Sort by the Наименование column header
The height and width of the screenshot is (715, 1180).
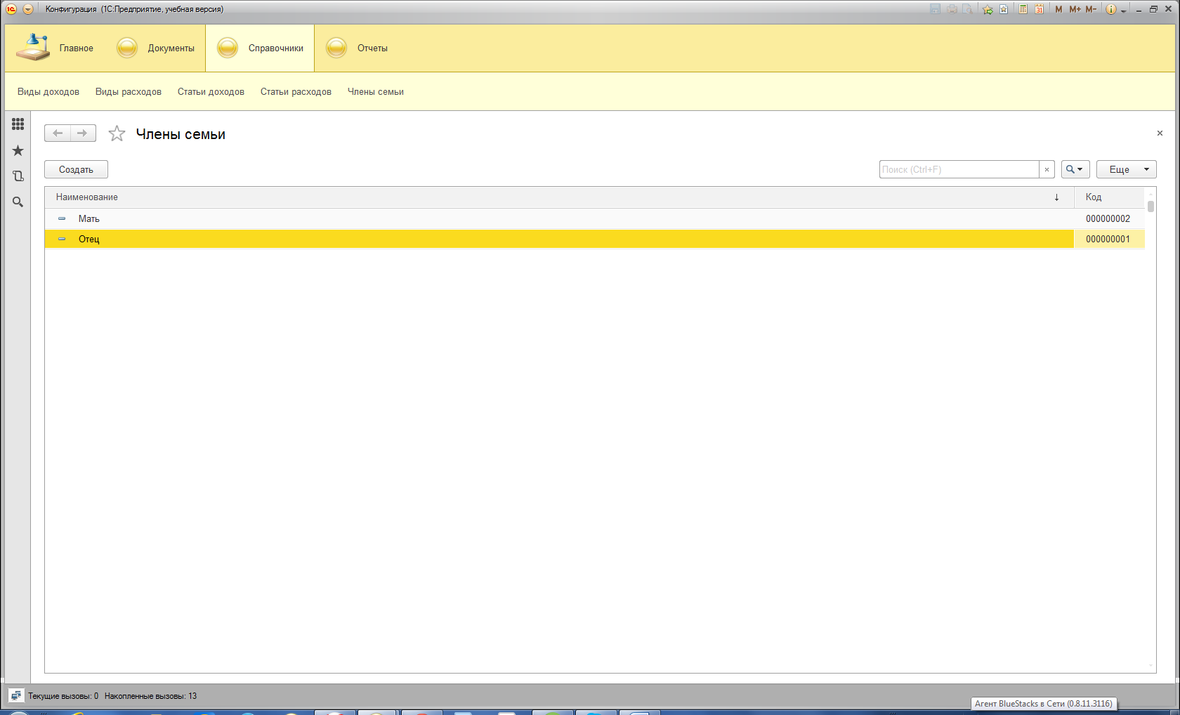(87, 197)
